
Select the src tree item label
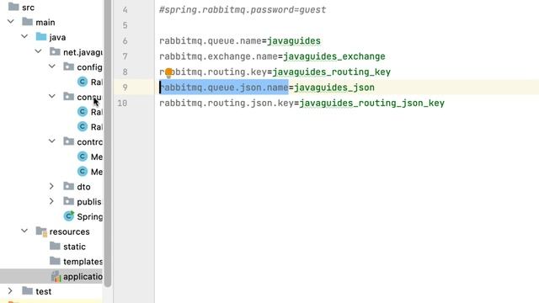(28, 8)
